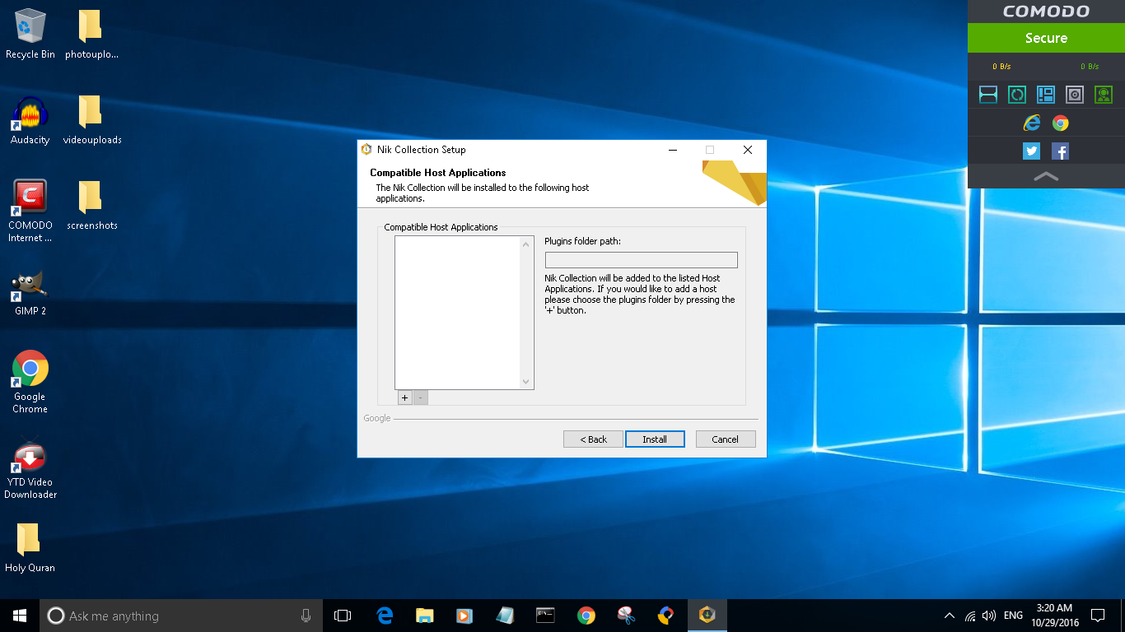Select the COMODO Internet Security shortcut
Image resolution: width=1125 pixels, height=632 pixels.
click(x=30, y=211)
